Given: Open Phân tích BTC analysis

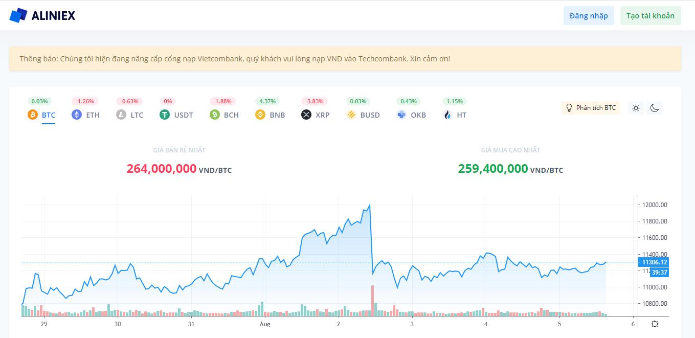Looking at the screenshot, I should click(x=590, y=108).
